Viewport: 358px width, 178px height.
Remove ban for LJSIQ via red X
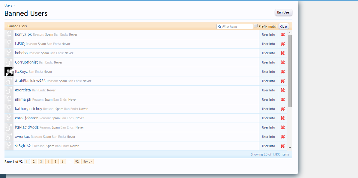pos(282,44)
